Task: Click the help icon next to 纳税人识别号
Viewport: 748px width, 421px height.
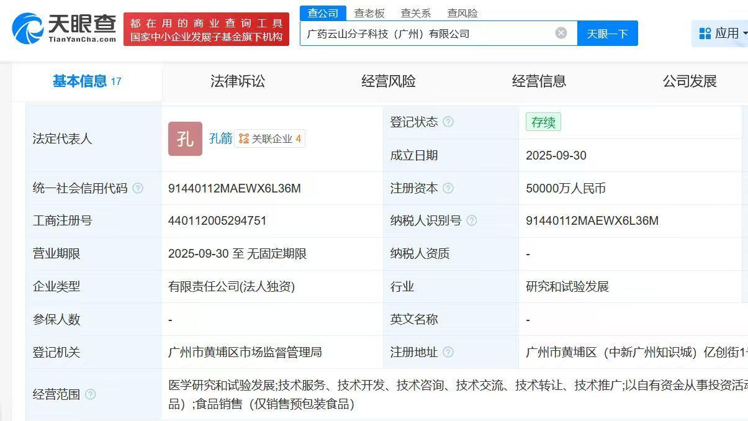Action: pyautogui.click(x=472, y=220)
